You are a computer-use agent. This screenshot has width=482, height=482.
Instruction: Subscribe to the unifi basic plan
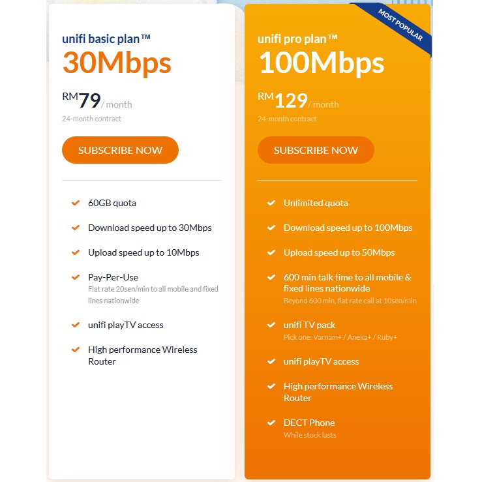click(x=120, y=150)
